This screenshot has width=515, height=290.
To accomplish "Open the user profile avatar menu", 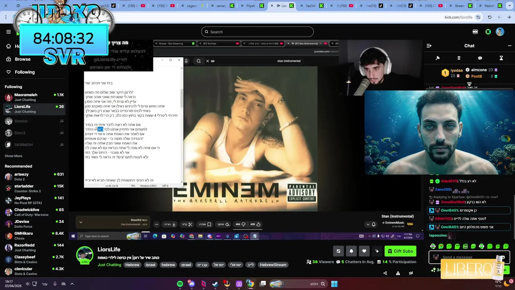I will click(x=500, y=32).
